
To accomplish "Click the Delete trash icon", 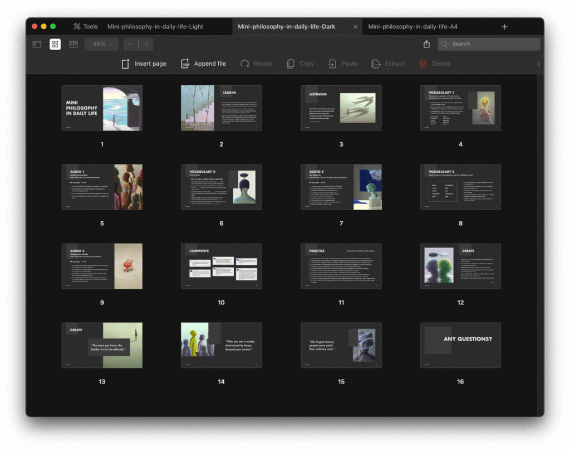I will pyautogui.click(x=424, y=64).
